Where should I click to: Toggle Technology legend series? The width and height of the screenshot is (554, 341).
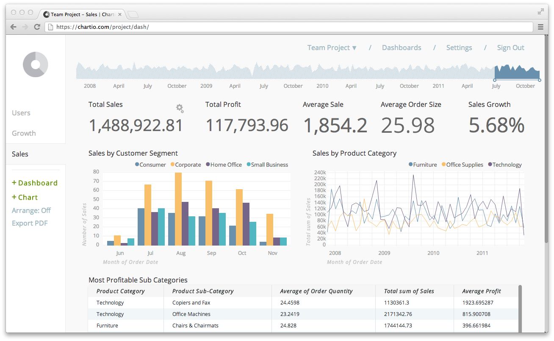tap(505, 165)
